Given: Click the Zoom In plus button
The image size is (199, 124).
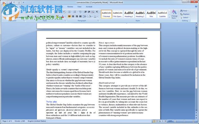Looking at the screenshot, I should point(193,121).
